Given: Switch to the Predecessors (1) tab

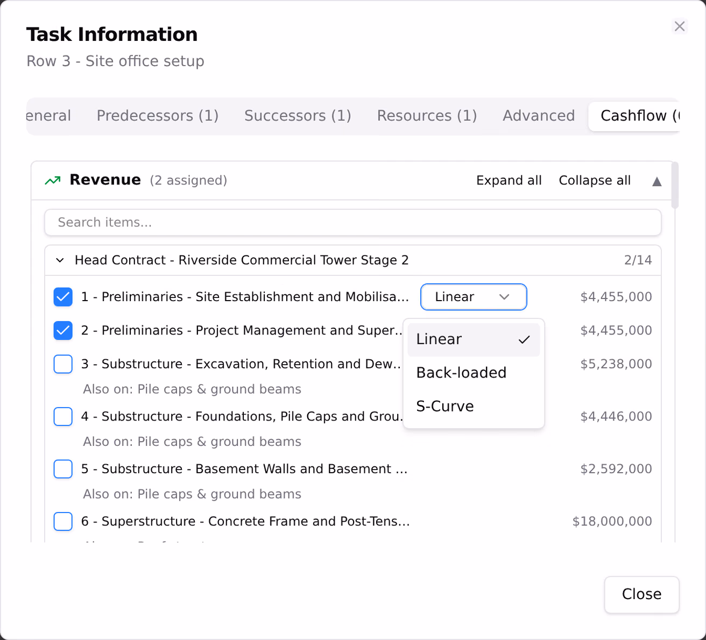Looking at the screenshot, I should click(158, 116).
